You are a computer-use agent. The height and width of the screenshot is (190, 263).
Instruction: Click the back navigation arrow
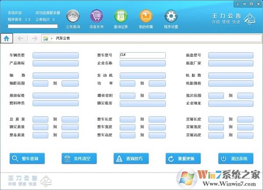click(20, 39)
